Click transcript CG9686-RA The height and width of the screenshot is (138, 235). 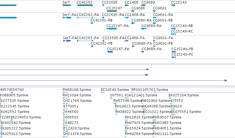141,20
